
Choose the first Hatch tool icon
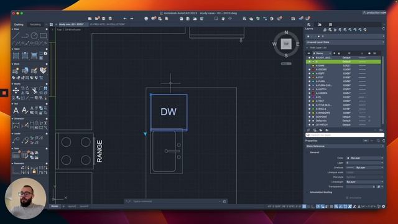pyautogui.click(x=16, y=55)
